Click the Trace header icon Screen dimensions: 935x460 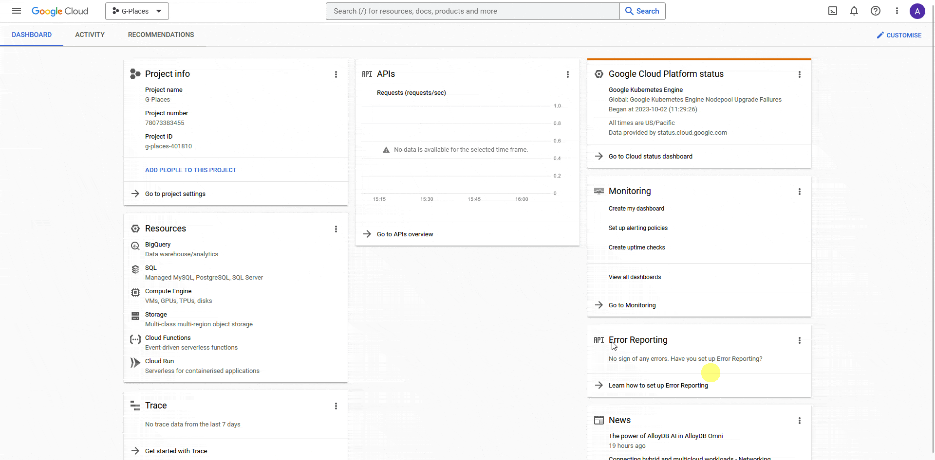point(135,406)
